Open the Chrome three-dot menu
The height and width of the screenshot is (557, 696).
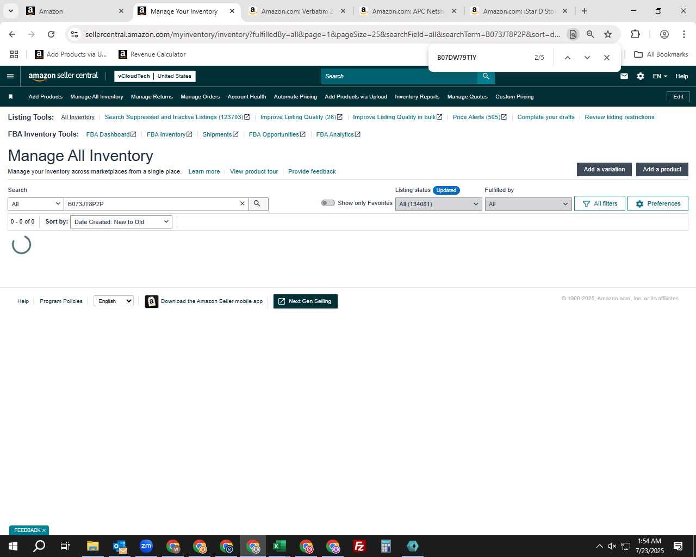[683, 34]
